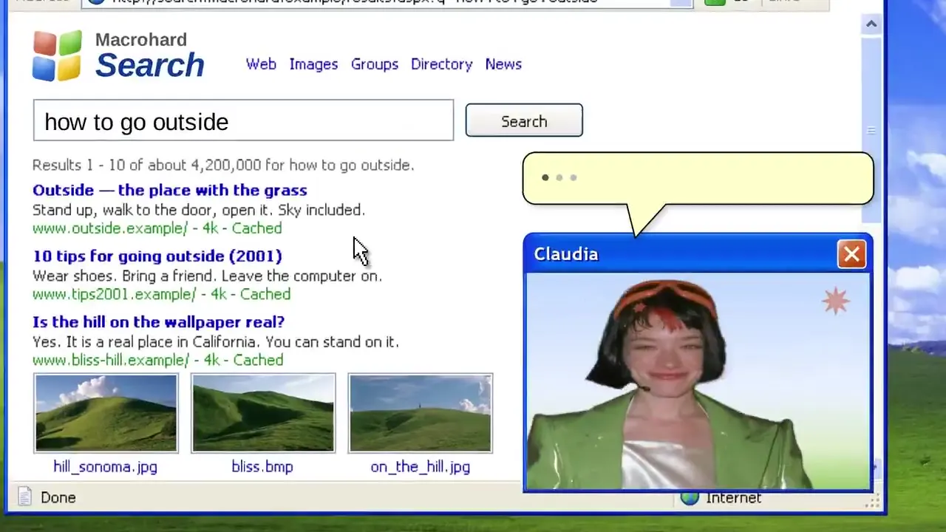Click the Internet zone globe icon
This screenshot has height=532, width=946.
click(x=690, y=497)
